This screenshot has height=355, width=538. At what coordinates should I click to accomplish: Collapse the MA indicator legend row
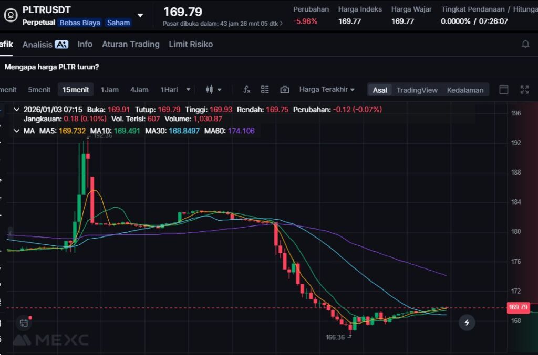coord(16,131)
